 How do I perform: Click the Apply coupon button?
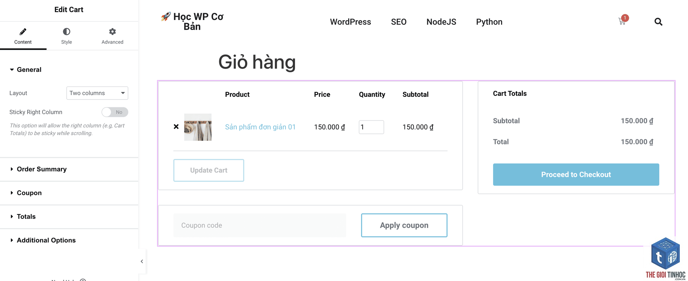[404, 225]
